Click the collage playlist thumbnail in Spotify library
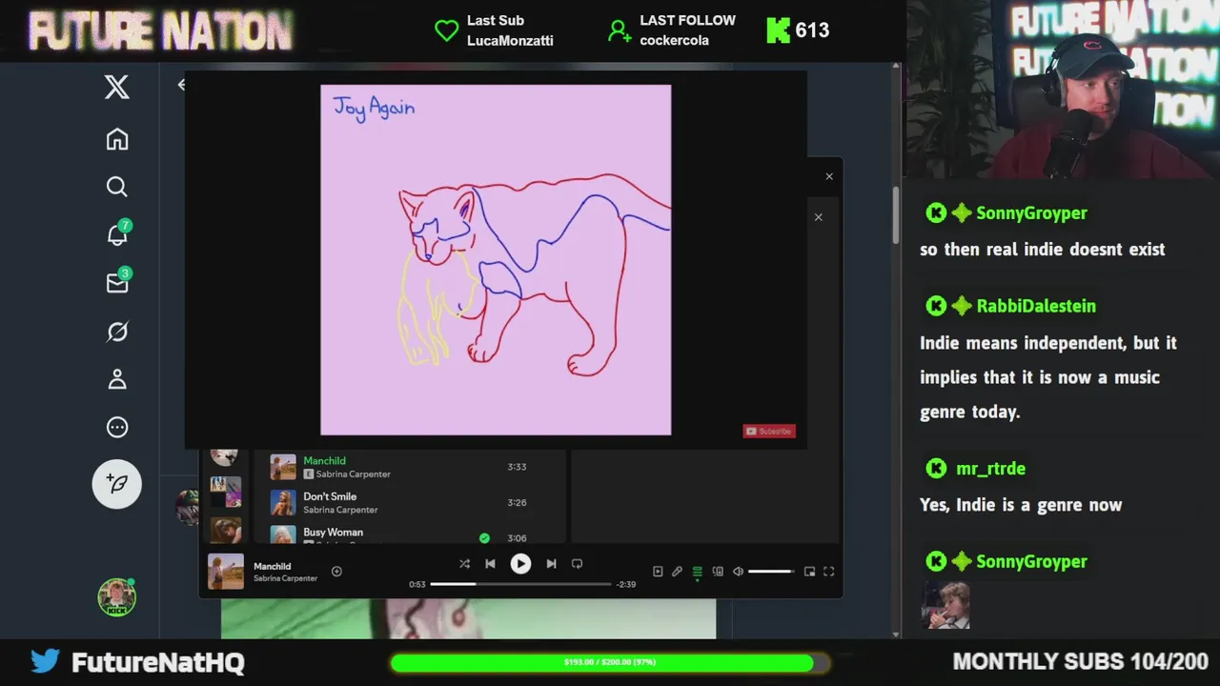 [x=226, y=492]
